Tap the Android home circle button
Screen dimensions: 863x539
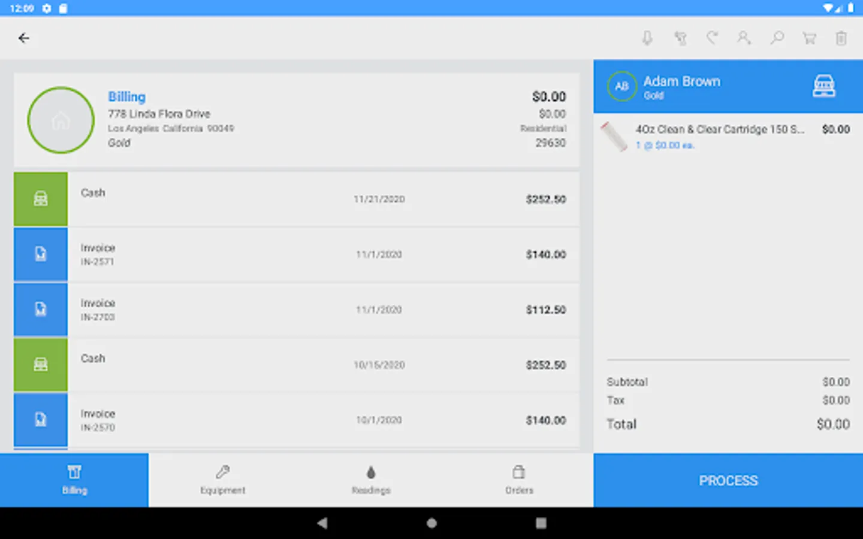[431, 523]
